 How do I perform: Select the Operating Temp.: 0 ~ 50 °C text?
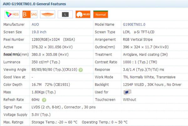tap(105, 122)
